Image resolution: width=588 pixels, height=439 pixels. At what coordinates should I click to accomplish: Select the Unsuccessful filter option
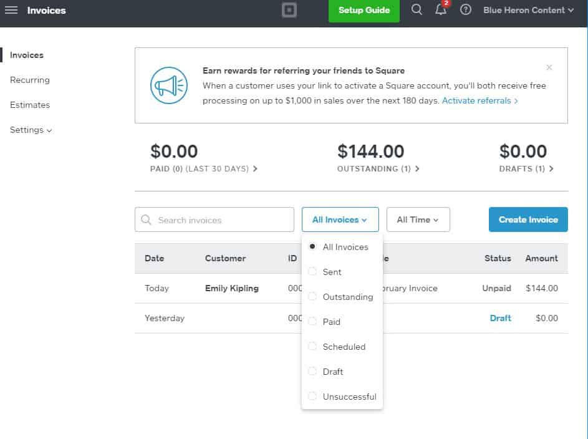click(x=342, y=397)
